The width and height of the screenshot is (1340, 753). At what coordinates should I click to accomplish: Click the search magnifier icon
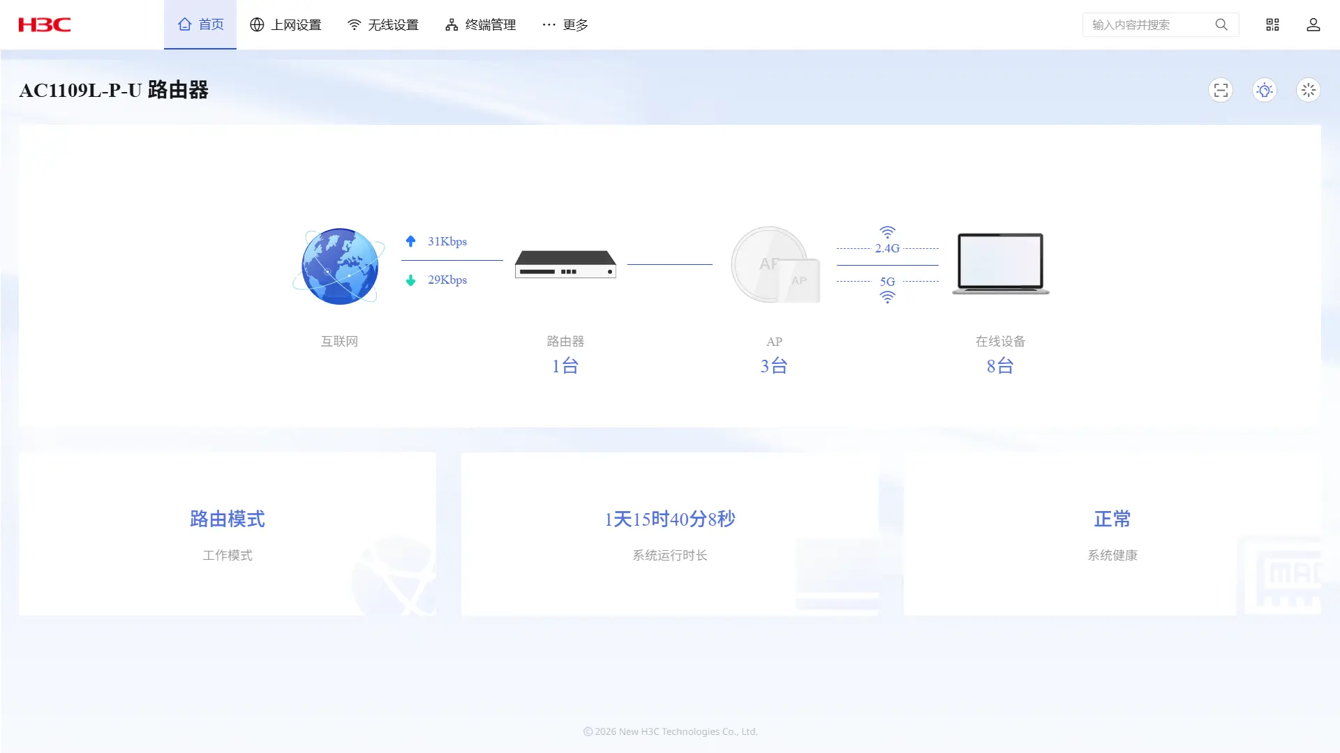point(1221,24)
